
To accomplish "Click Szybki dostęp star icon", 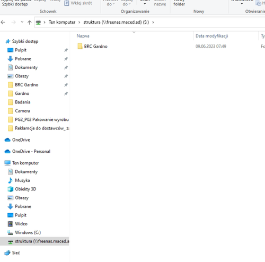I will (8, 41).
